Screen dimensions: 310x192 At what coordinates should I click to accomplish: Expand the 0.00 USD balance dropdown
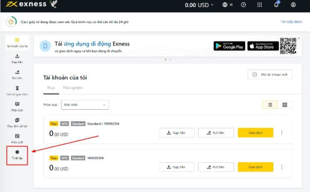click(x=199, y=5)
